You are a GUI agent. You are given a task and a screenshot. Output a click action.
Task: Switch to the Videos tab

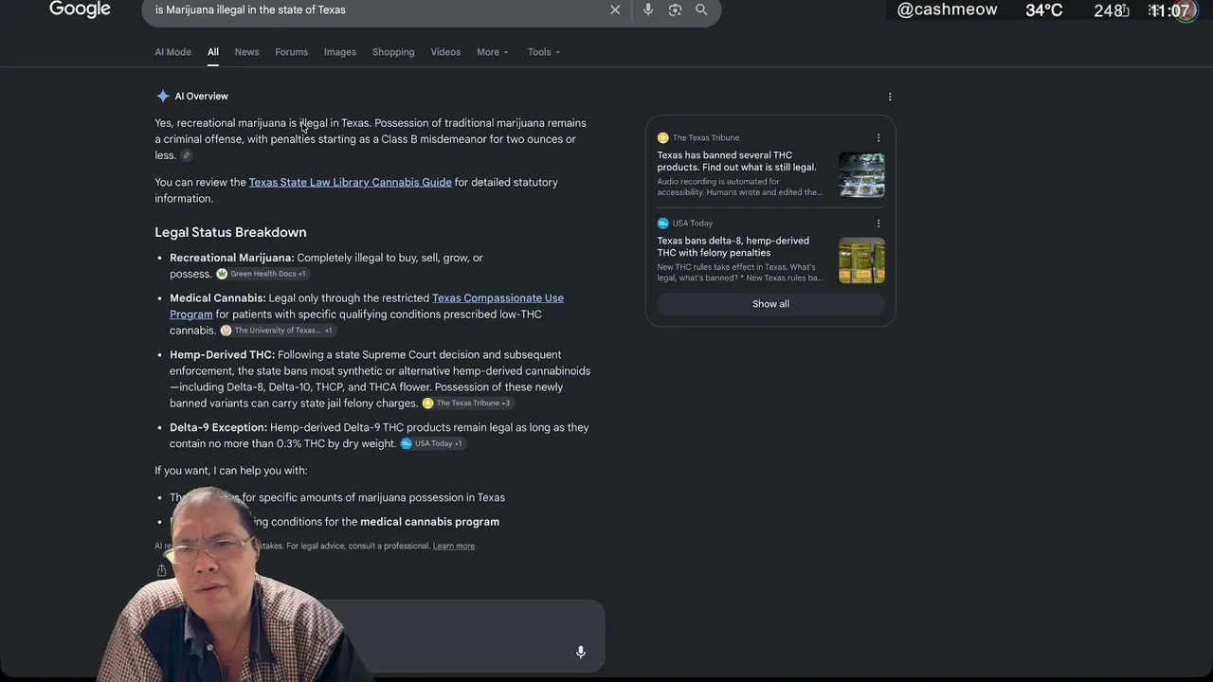[445, 52]
